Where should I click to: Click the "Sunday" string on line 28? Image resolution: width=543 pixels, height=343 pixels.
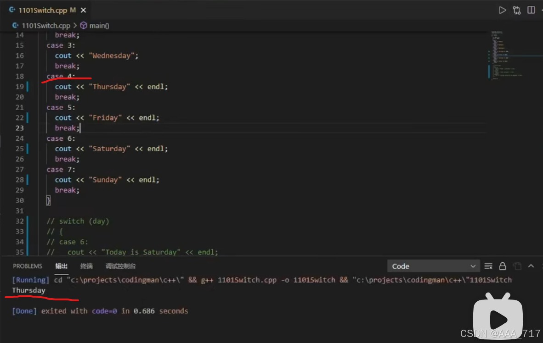(x=105, y=180)
